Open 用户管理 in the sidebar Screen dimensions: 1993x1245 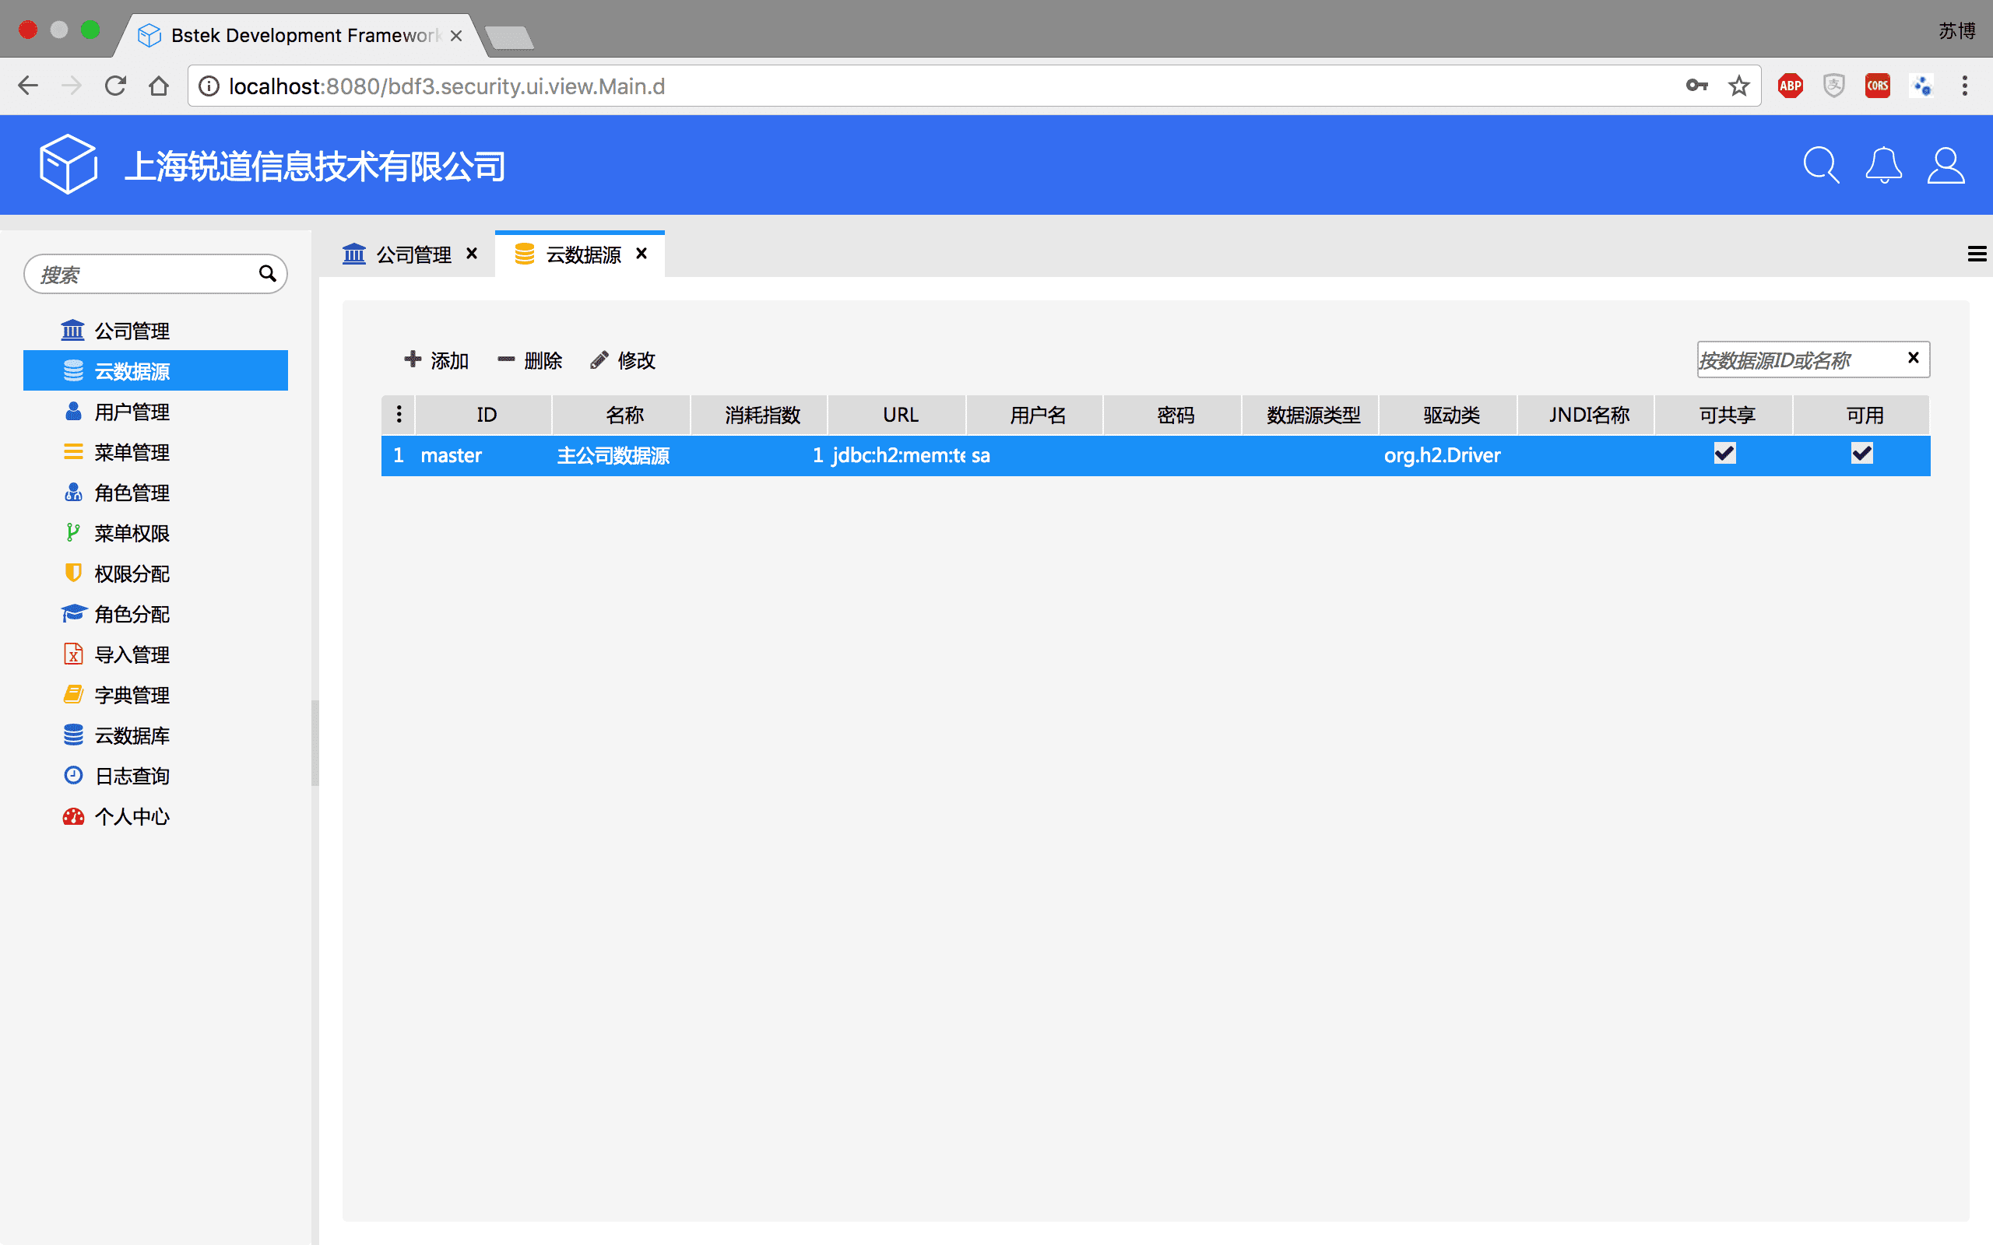(x=132, y=412)
